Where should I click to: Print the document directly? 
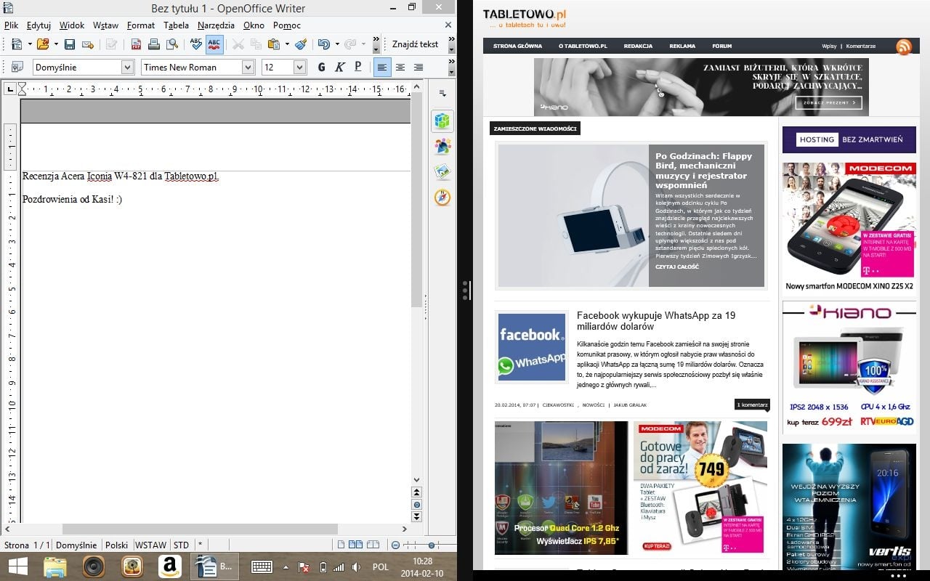[154, 44]
